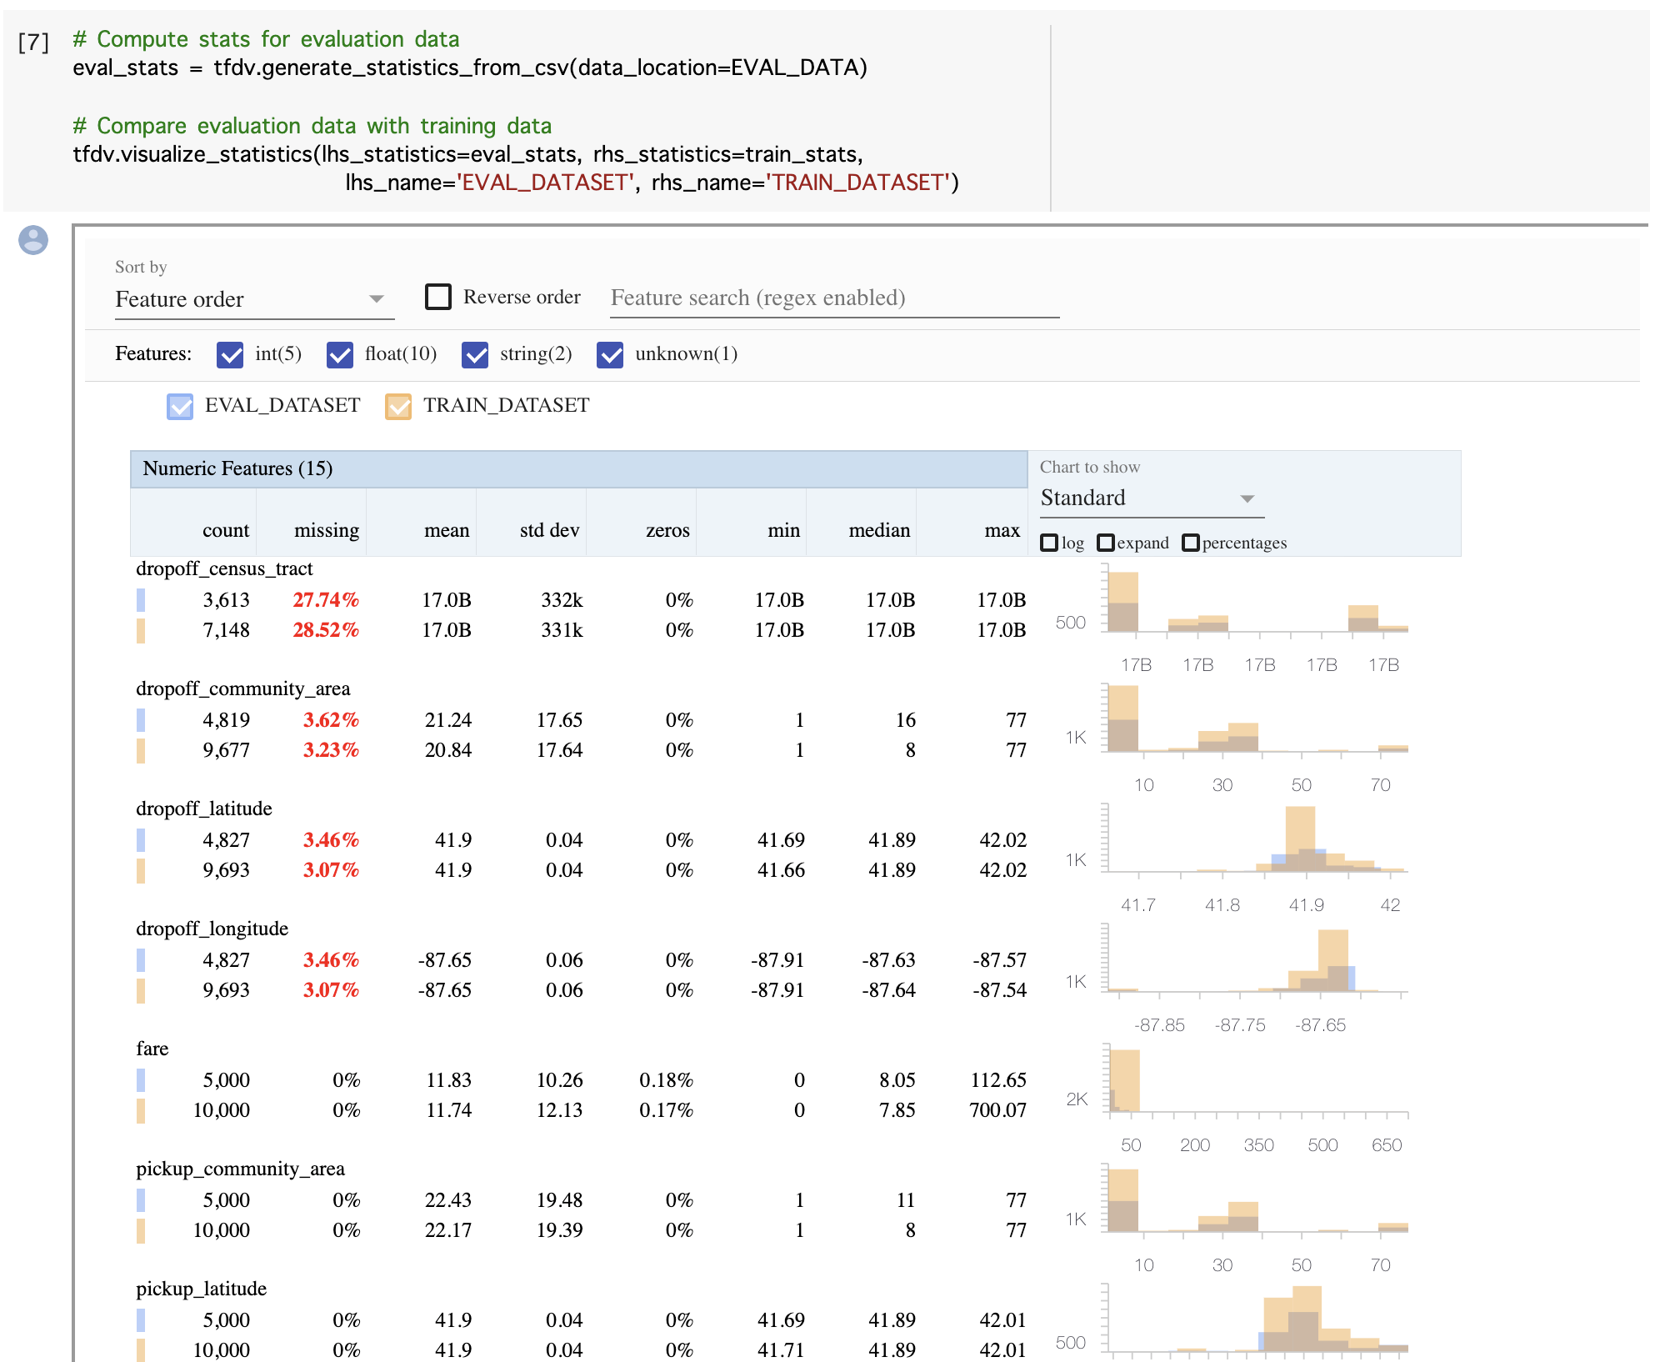Image resolution: width=1670 pixels, height=1362 pixels.
Task: Click the std dev column header
Action: (x=548, y=530)
